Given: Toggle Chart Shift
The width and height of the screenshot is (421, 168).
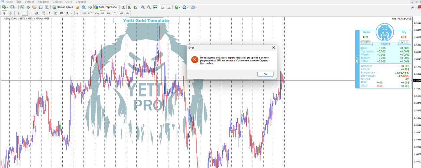Looking at the screenshot, I should coord(169,7).
